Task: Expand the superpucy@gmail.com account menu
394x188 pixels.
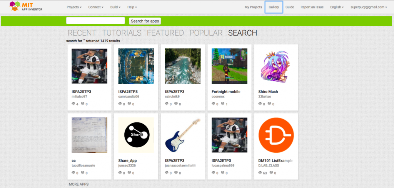Action: [x=369, y=7]
